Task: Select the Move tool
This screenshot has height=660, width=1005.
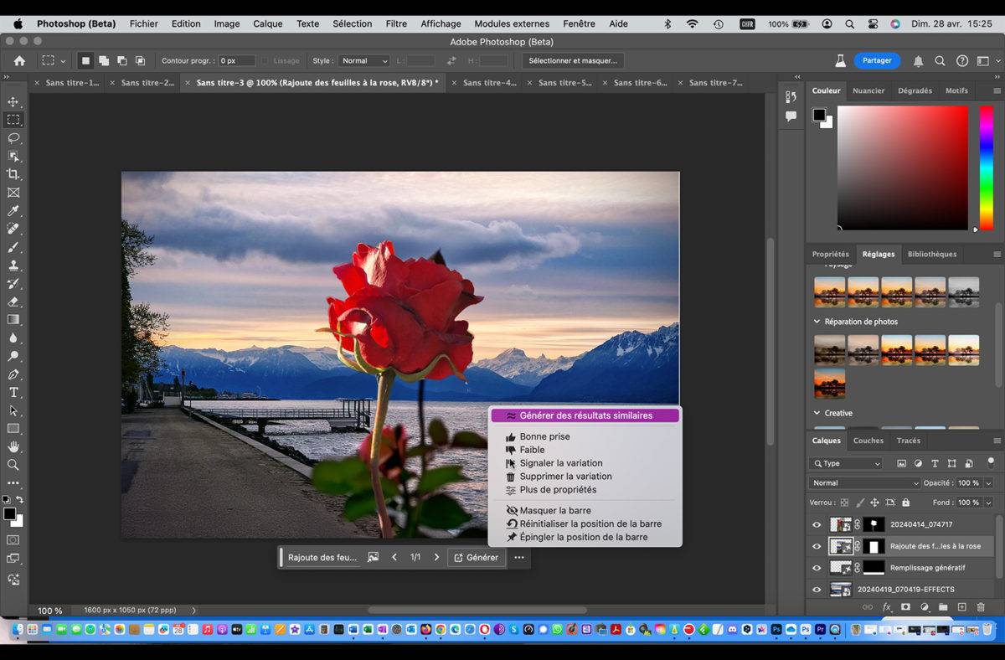Action: click(x=13, y=101)
